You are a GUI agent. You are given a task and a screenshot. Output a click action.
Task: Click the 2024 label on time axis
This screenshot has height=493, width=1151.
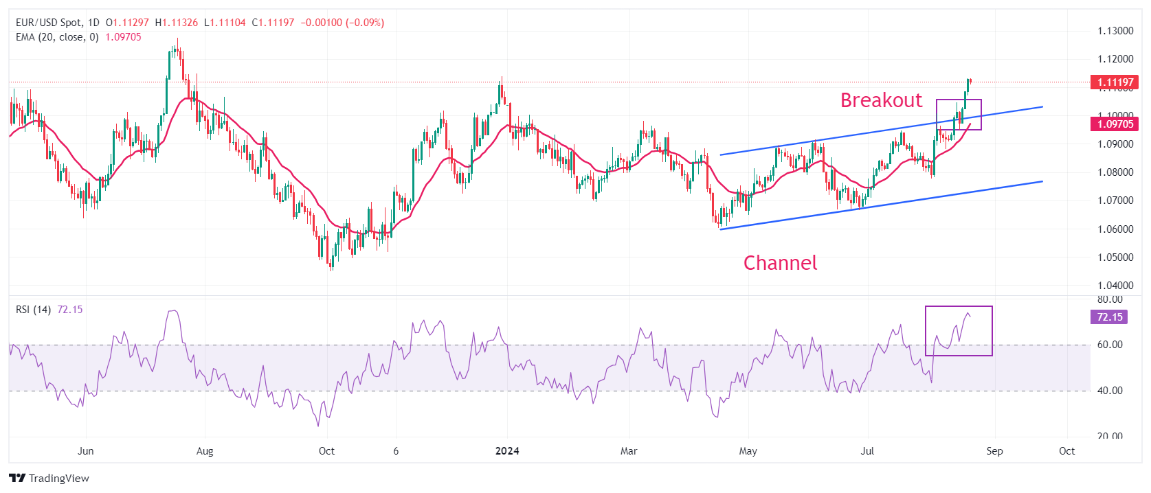[507, 451]
